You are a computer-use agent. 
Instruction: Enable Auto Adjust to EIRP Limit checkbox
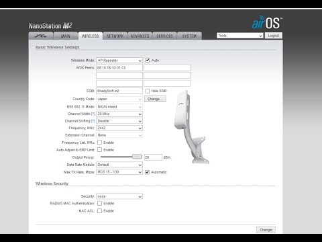pyautogui.click(x=100, y=150)
